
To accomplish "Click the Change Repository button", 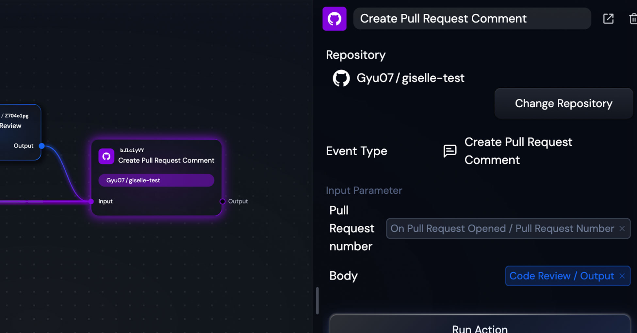I will (563, 103).
